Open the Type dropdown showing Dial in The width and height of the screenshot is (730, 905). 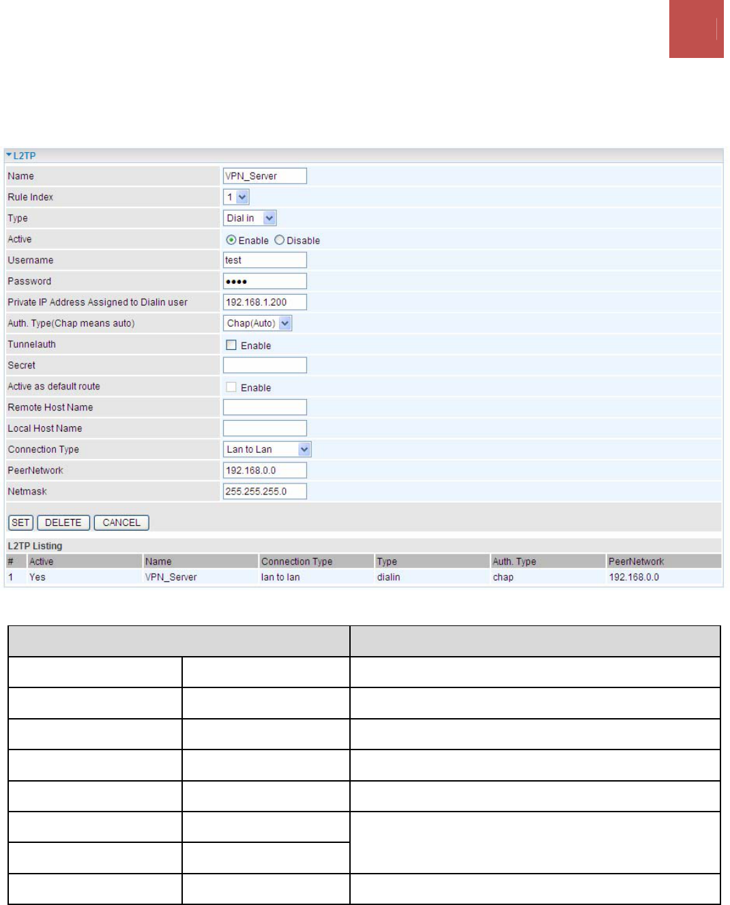(250, 218)
